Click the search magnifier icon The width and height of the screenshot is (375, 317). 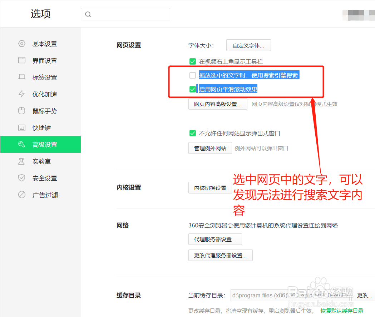[x=88, y=14]
